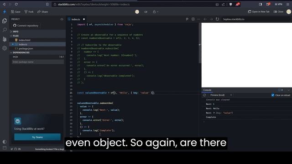Click the Enter package name field
This screenshot has height=164, width=292.
click(x=38, y=62)
